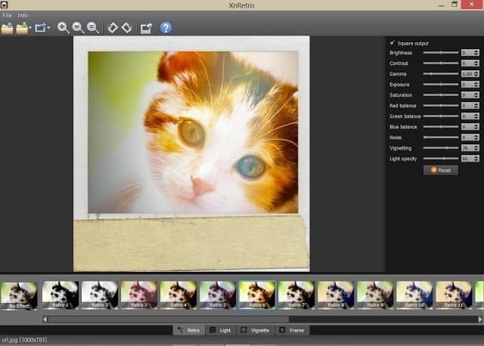Click the Gamma value spinner
Image resolution: width=484 pixels, height=346 pixels.
(x=470, y=74)
